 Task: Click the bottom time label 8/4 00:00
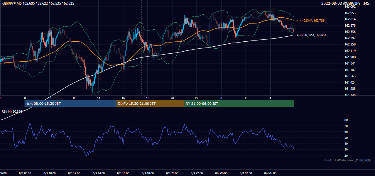(x=221, y=173)
